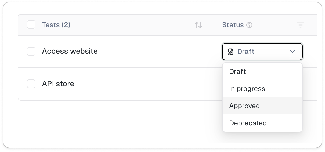Click the selected Draft text in status field

click(246, 52)
